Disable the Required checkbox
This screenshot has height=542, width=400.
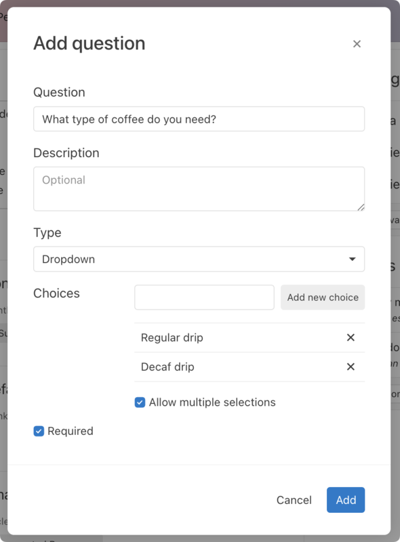coord(39,431)
